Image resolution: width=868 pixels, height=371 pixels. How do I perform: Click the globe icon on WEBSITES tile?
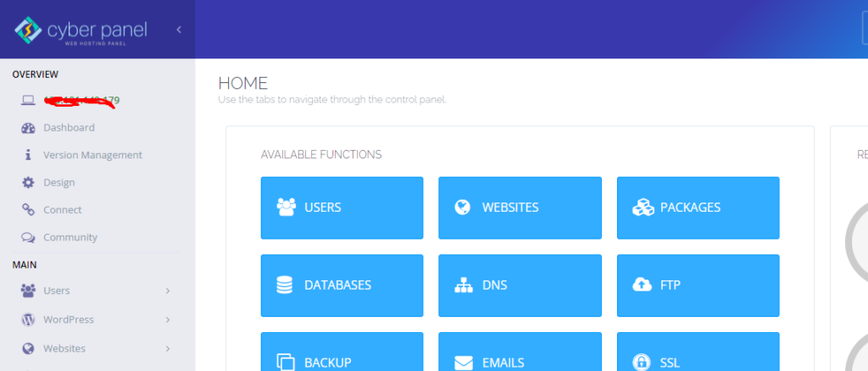pos(463,208)
